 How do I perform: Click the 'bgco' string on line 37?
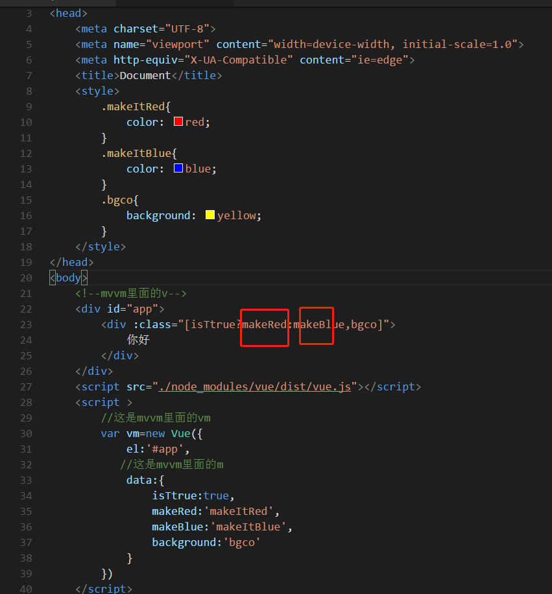(242, 543)
